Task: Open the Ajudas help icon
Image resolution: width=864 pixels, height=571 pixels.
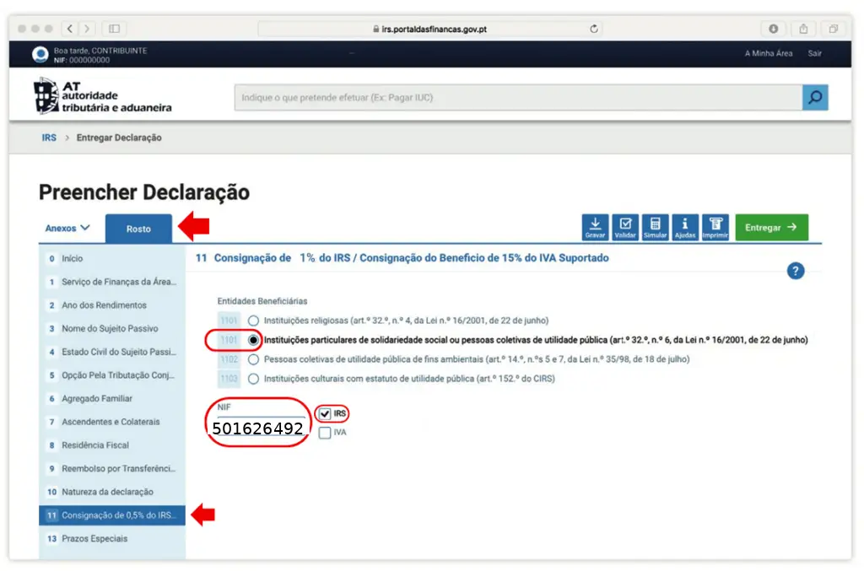Action: click(684, 226)
